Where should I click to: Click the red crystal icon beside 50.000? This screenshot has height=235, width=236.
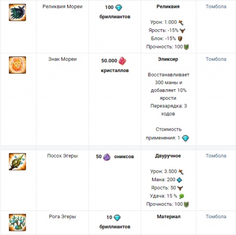pyautogui.click(x=122, y=61)
